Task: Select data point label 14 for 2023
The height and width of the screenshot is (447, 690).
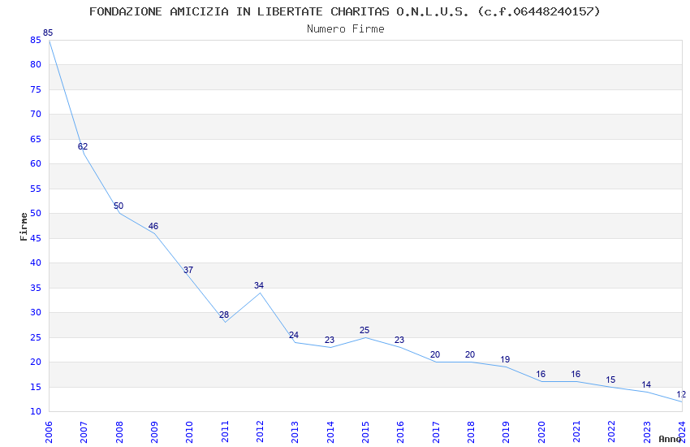Action: click(x=646, y=384)
